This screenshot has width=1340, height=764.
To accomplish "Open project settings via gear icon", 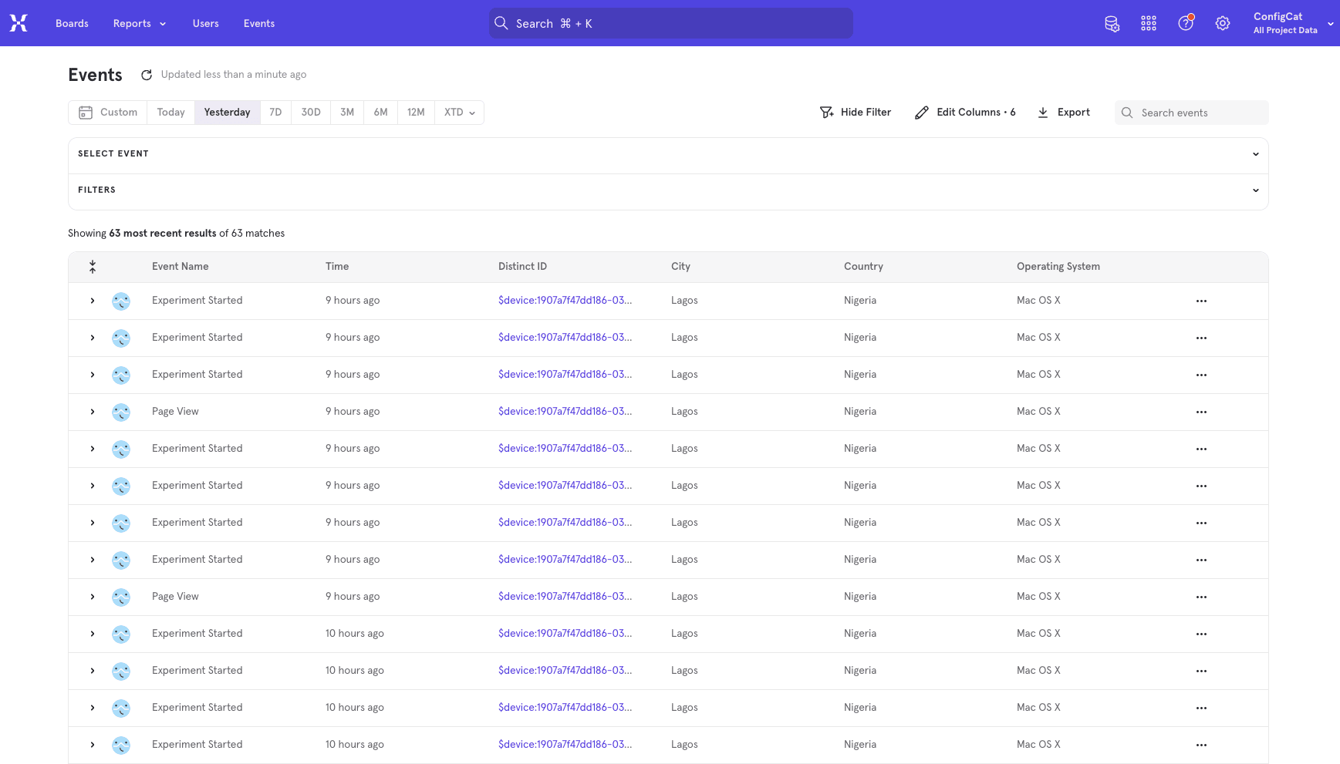I will [1222, 23].
